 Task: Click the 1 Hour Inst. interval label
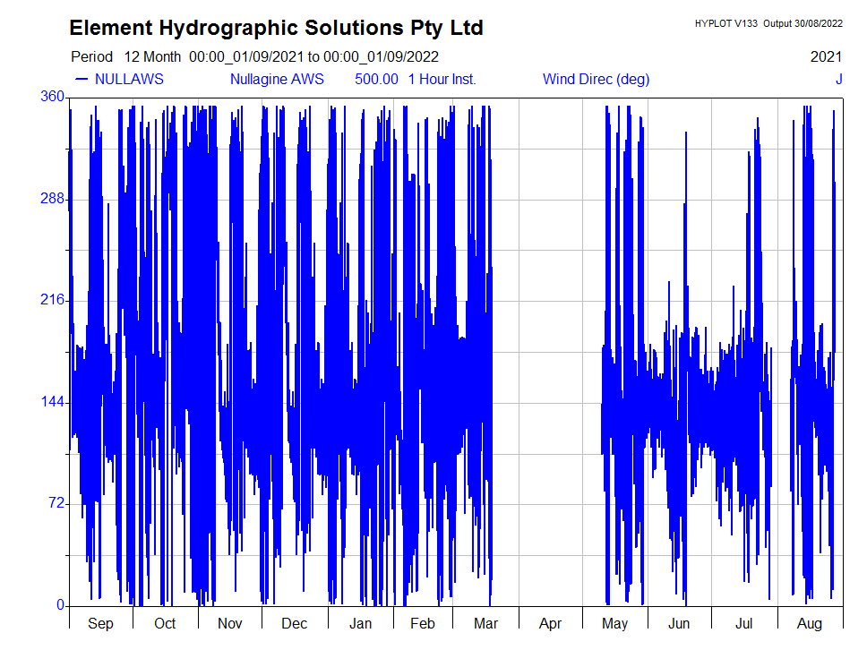tap(442, 79)
